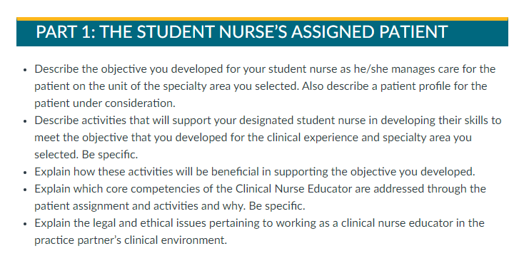Click the text 'patient under consideration.'

[105, 103]
